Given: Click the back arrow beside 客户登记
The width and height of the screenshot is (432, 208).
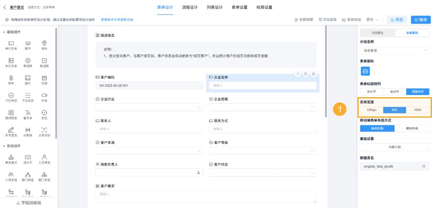Looking at the screenshot, I should point(5,7).
